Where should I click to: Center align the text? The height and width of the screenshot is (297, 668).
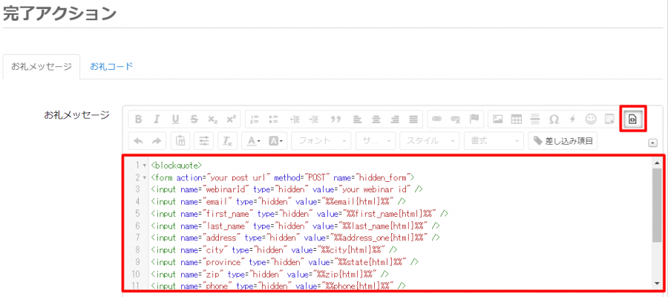pyautogui.click(x=376, y=120)
